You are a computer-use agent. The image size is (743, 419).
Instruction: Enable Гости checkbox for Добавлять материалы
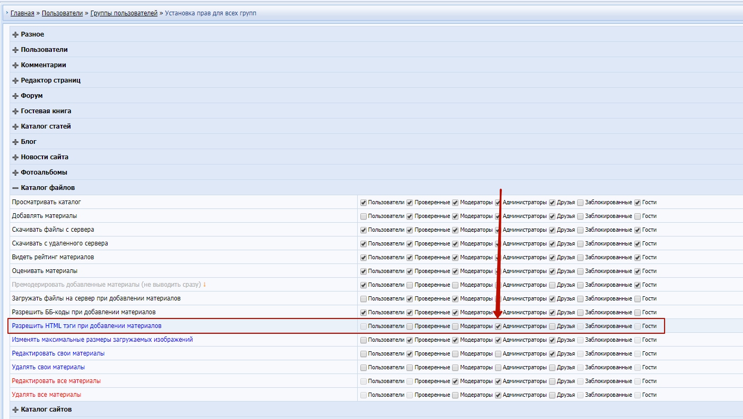638,216
